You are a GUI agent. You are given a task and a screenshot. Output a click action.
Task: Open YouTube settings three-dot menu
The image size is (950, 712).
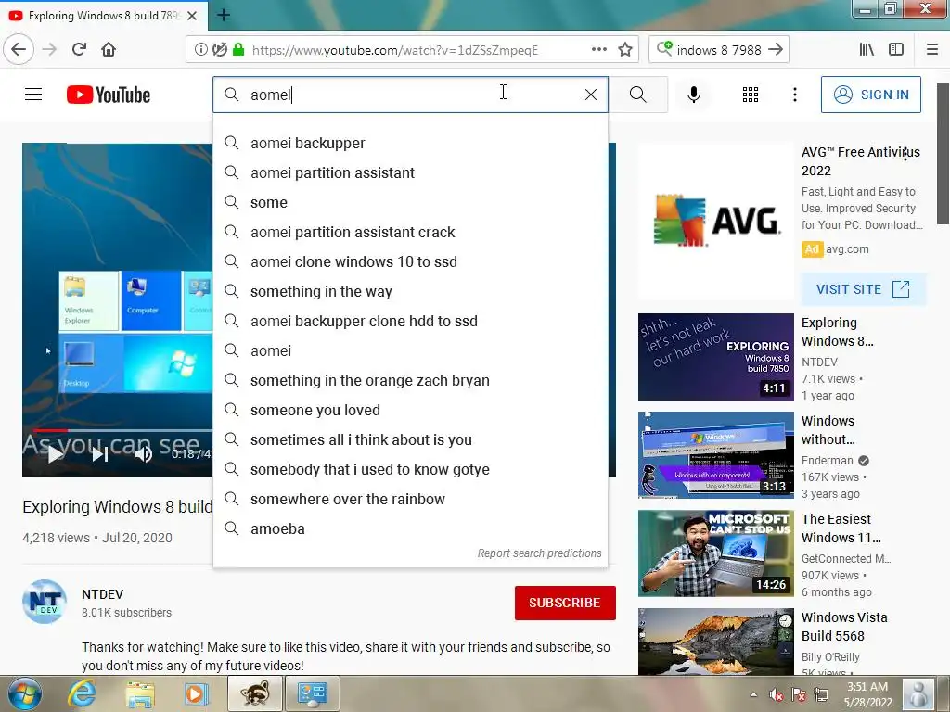pyautogui.click(x=795, y=95)
